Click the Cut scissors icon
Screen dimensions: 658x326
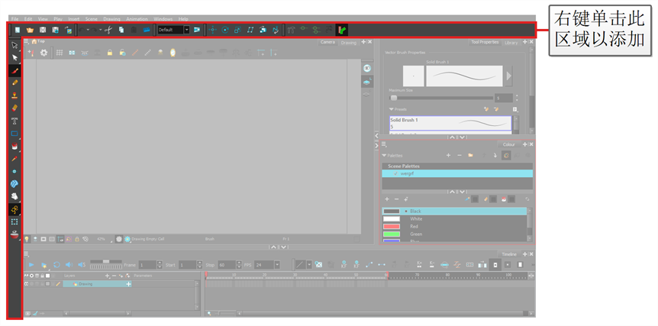pyautogui.click(x=108, y=30)
